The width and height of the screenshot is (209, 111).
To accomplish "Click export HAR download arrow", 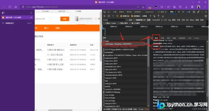I will (163, 16).
